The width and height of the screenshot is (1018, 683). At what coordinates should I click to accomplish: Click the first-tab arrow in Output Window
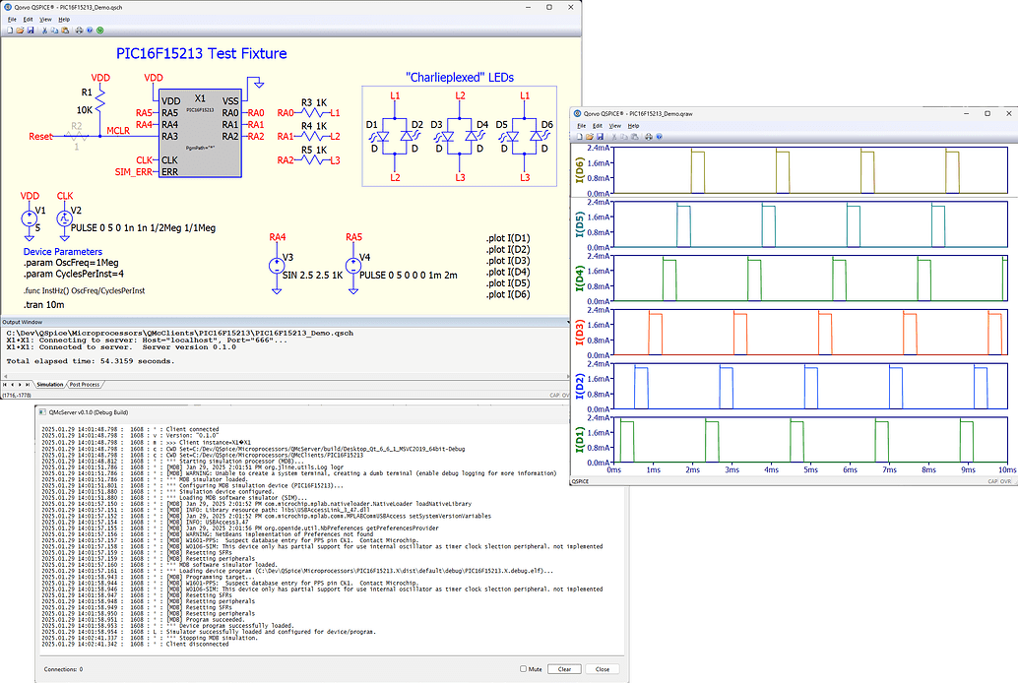click(7, 384)
